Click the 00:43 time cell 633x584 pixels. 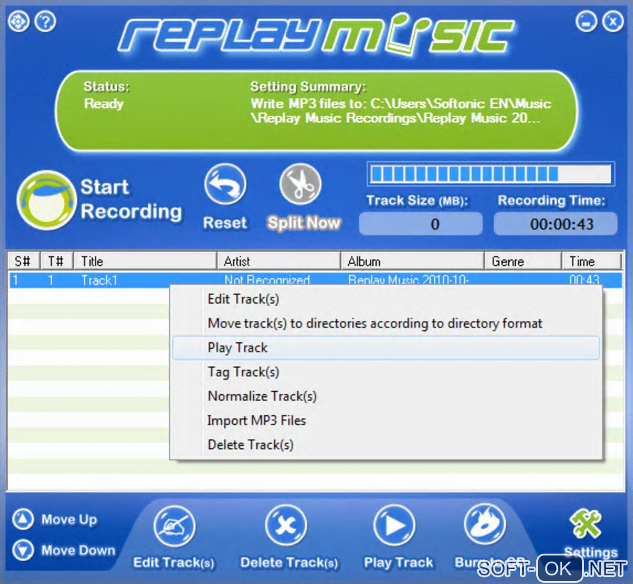click(584, 280)
